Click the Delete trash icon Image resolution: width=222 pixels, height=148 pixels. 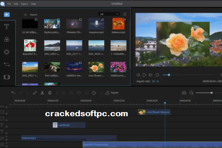point(50,93)
